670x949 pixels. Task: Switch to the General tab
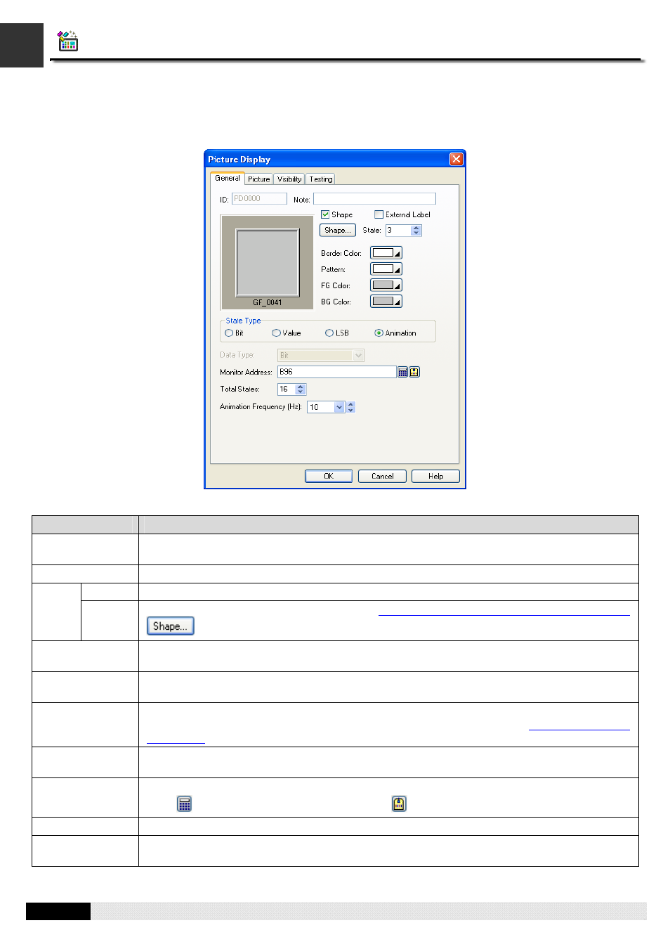228,179
